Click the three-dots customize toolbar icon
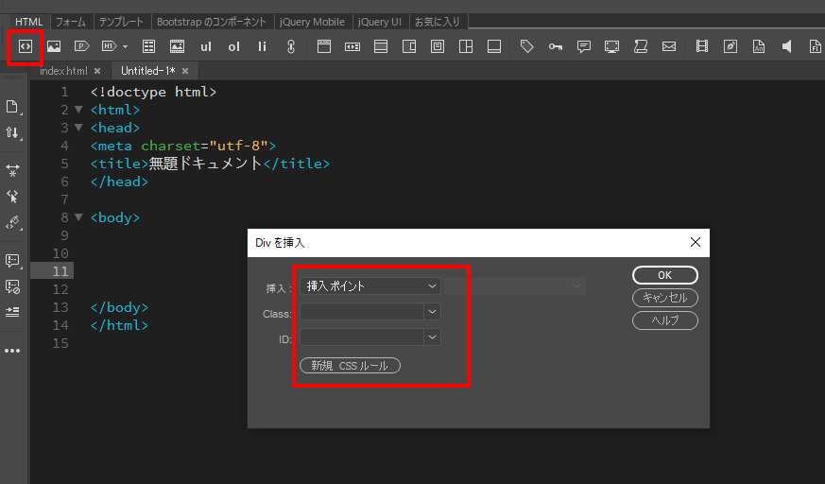 [12, 351]
